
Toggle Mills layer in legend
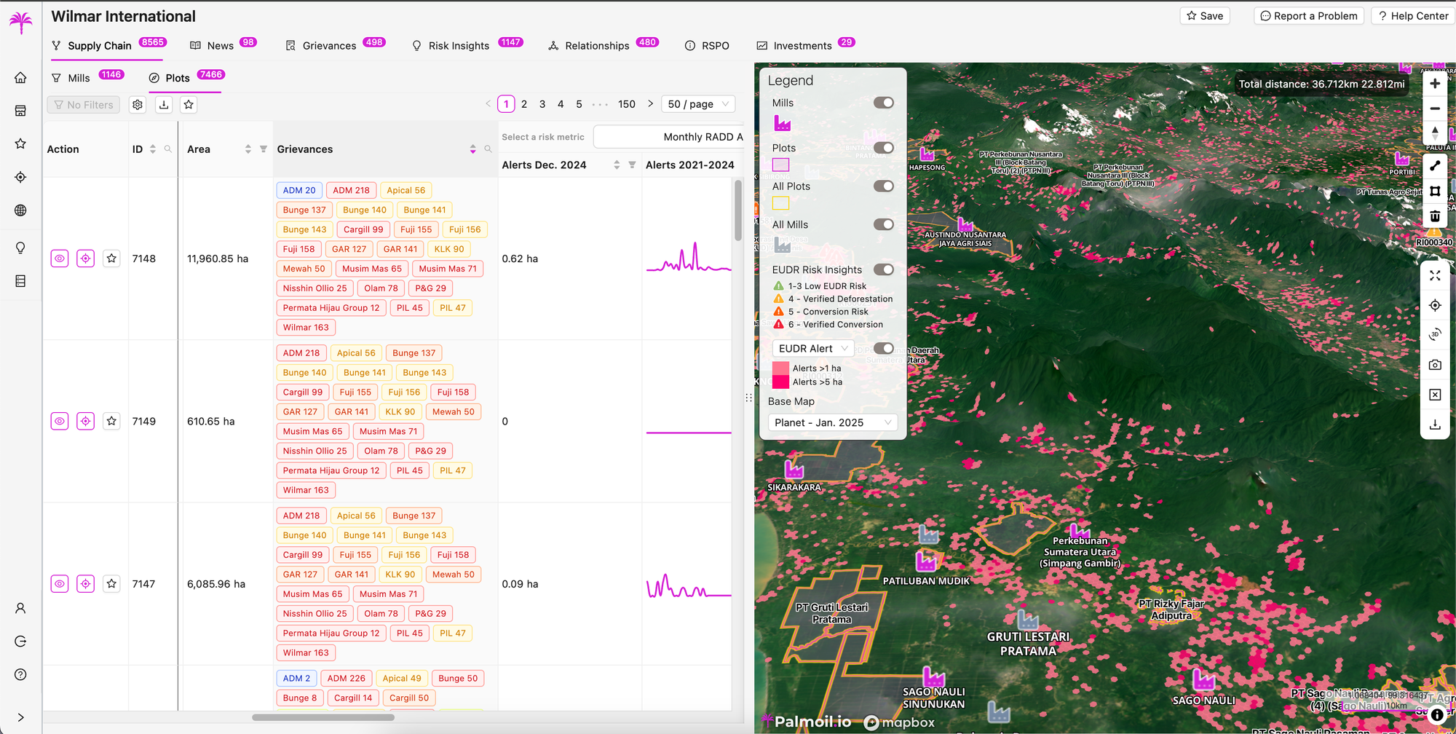click(x=884, y=103)
